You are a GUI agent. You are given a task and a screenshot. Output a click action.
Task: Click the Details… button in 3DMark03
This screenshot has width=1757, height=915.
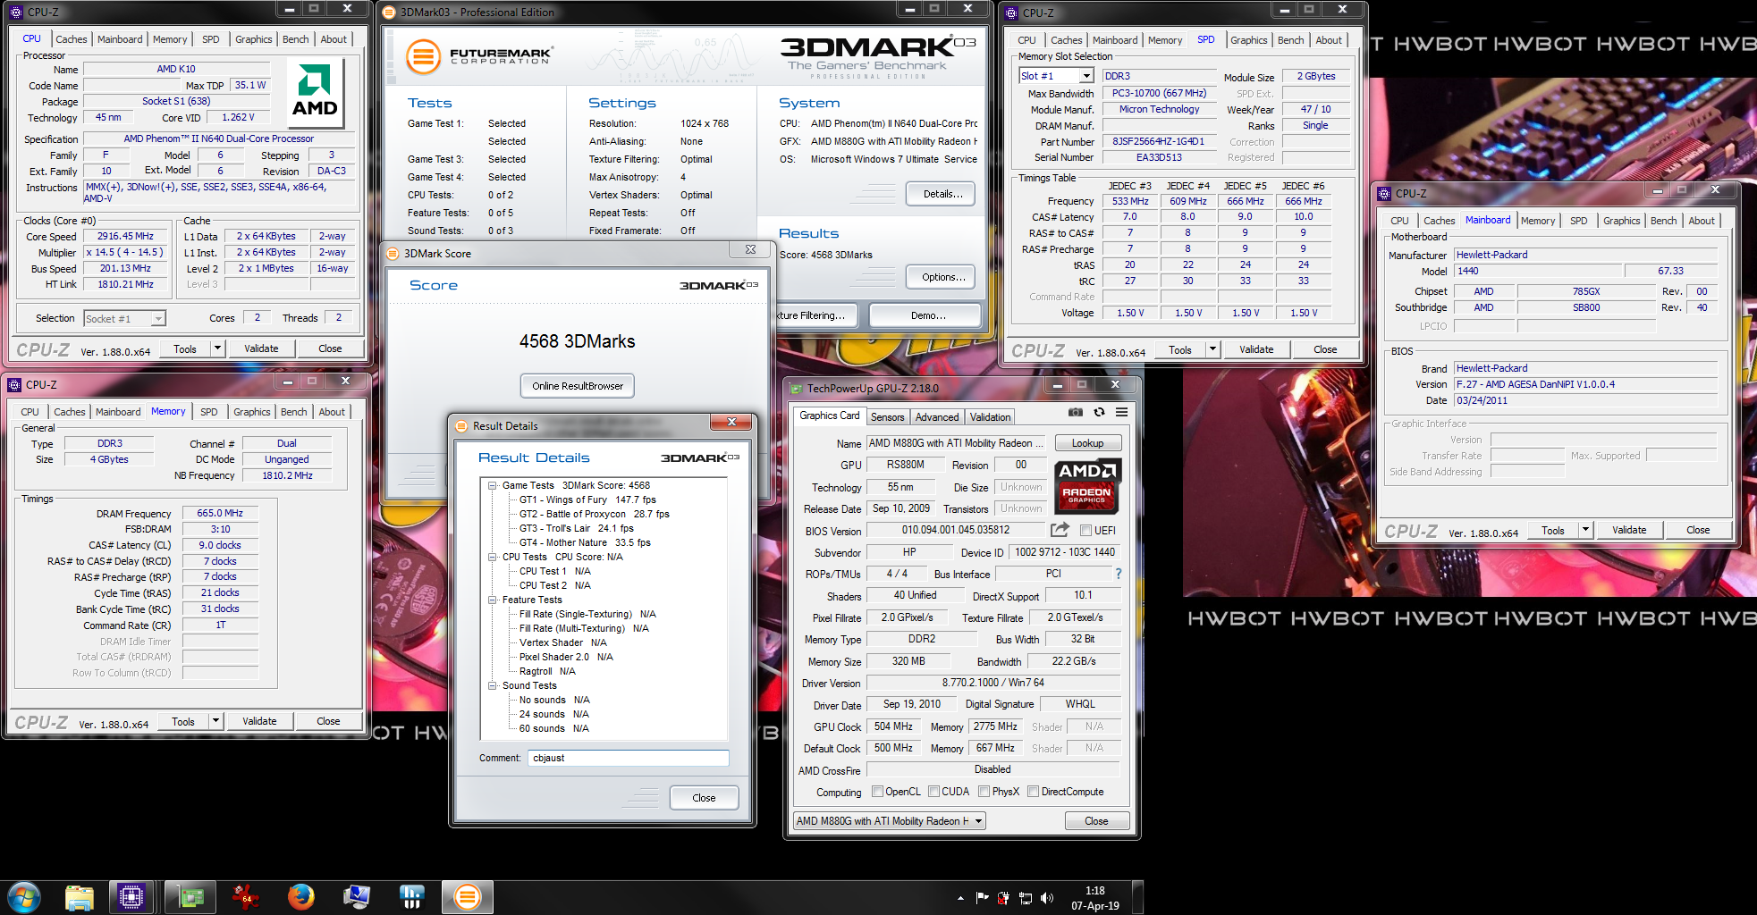942,194
